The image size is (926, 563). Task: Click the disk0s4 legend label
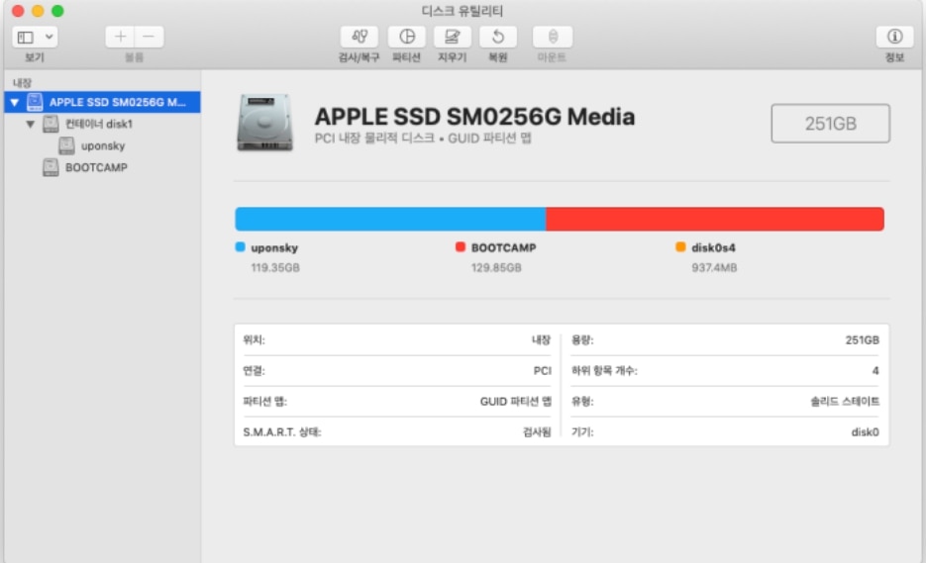713,248
